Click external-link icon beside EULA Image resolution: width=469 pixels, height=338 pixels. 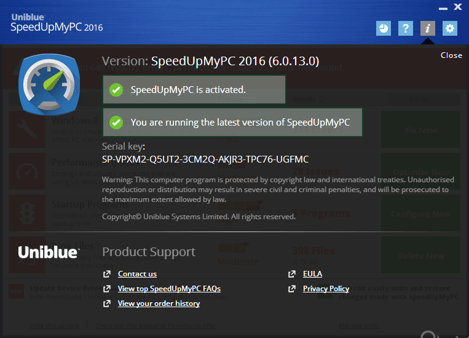[292, 274]
